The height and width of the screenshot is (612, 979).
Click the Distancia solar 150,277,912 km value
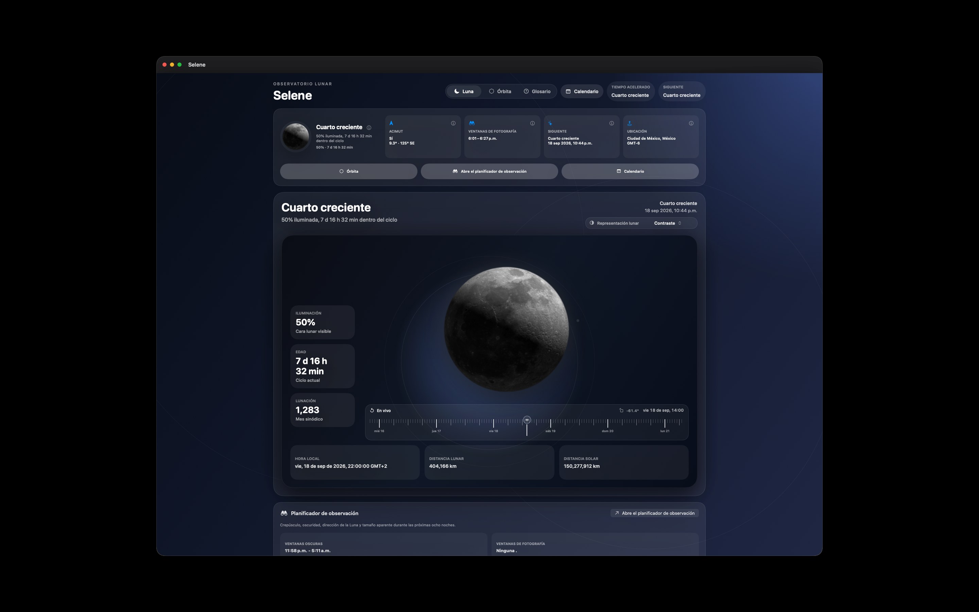[x=581, y=466]
